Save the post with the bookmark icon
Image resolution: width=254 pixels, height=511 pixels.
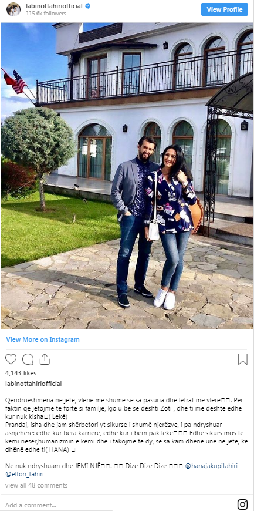pyautogui.click(x=243, y=359)
